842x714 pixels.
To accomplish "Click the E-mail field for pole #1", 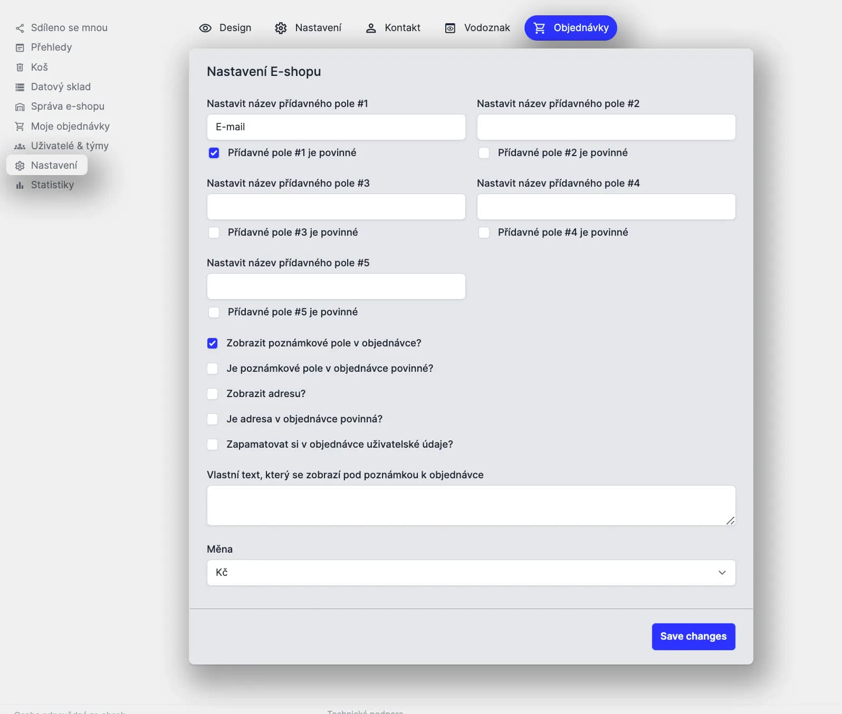I will (x=336, y=127).
